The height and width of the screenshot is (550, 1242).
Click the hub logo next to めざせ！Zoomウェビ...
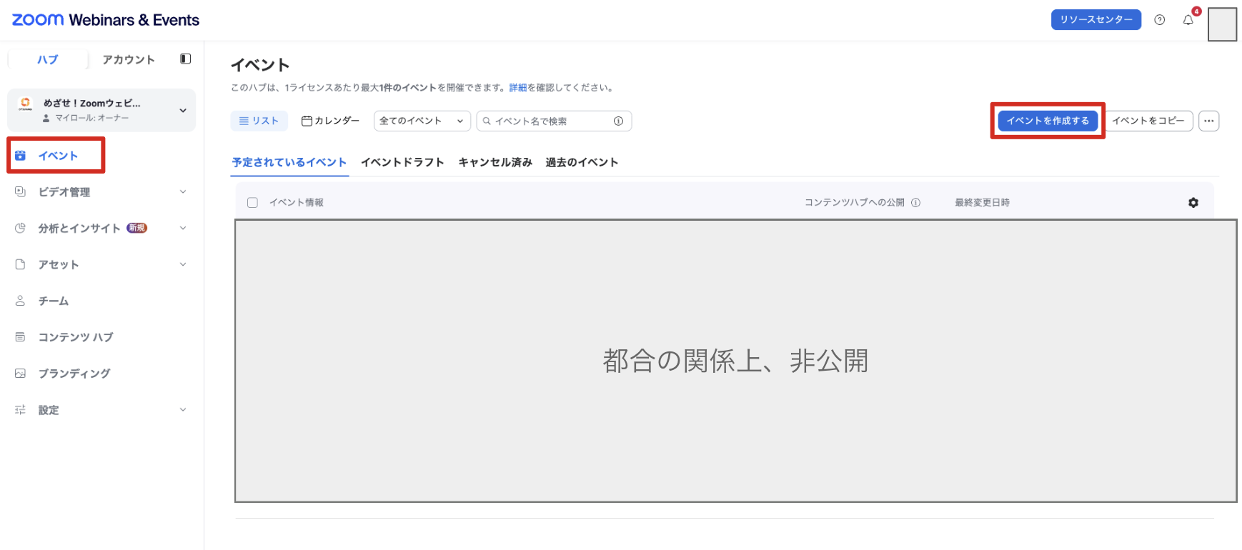pos(26,104)
